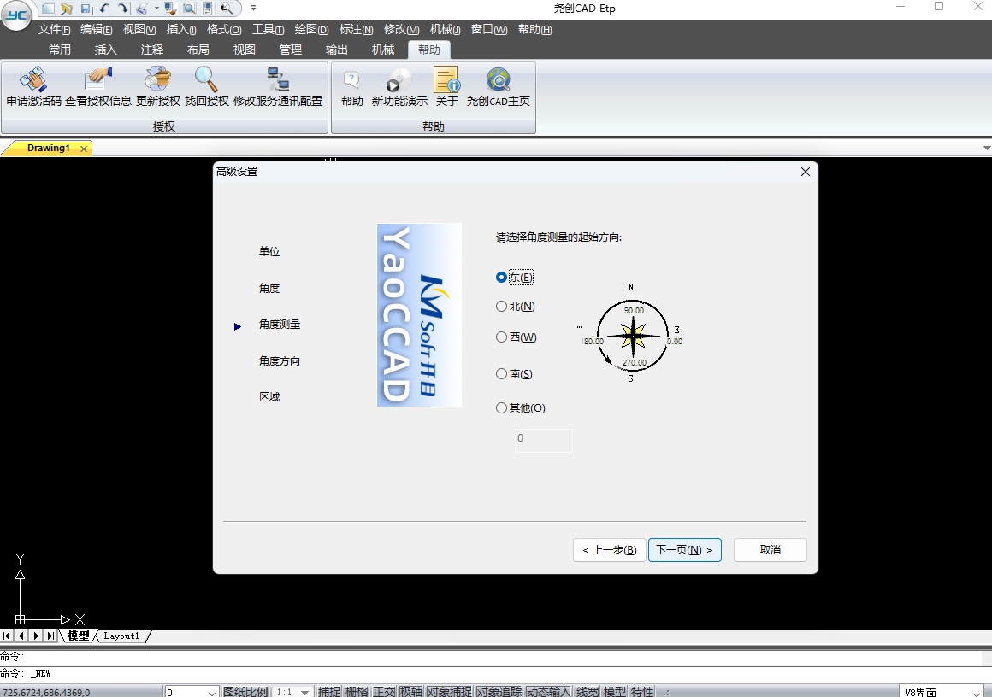
Task: Click 修改服务通讯配置 icon
Action: pyautogui.click(x=278, y=79)
